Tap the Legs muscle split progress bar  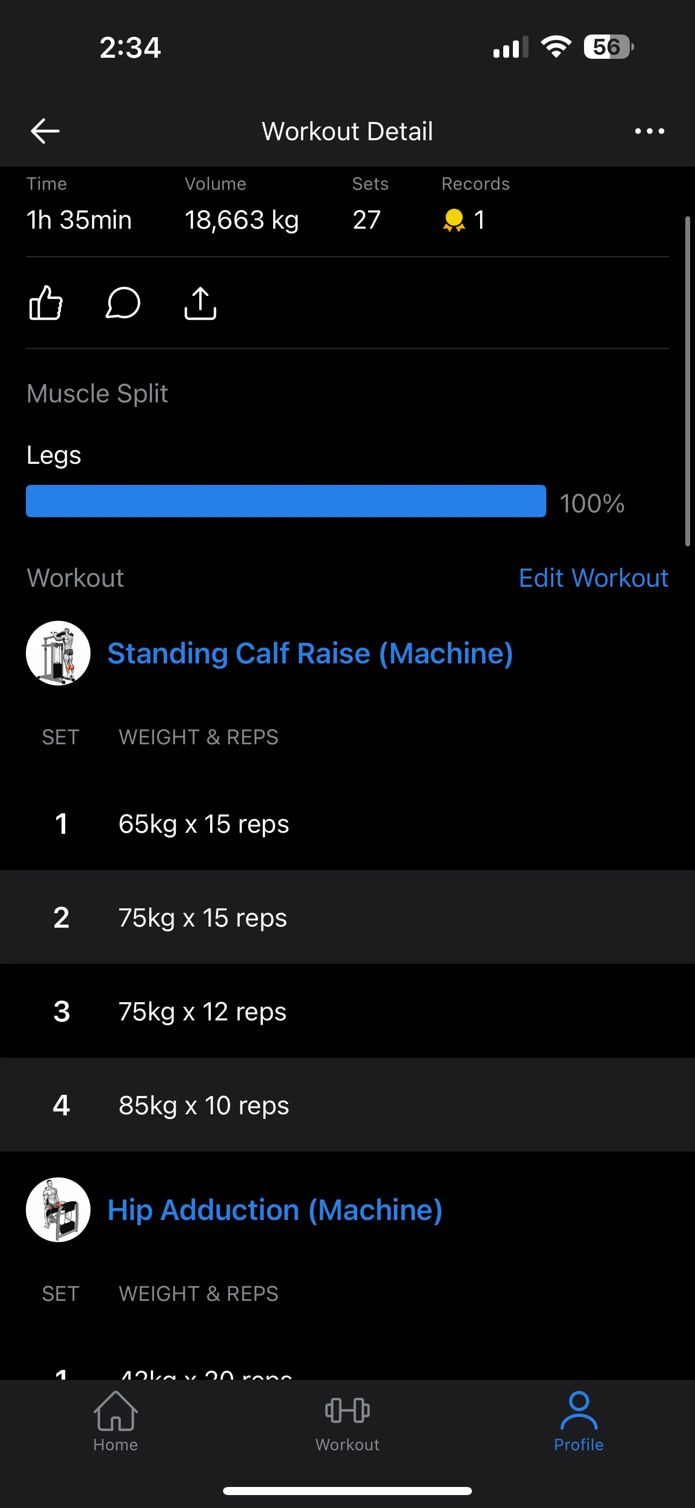pos(286,501)
